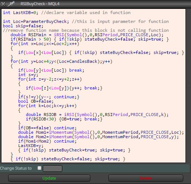191x184 pixels.
Task: Click the line with 'stateBuyCheck=true; skip=true;'
Action: tap(74, 150)
